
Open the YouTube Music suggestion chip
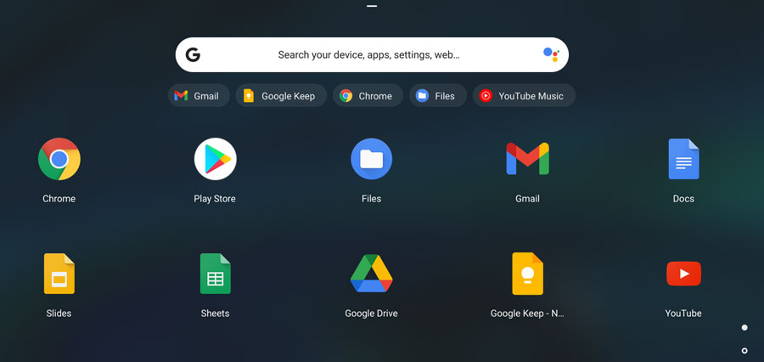pyautogui.click(x=522, y=96)
